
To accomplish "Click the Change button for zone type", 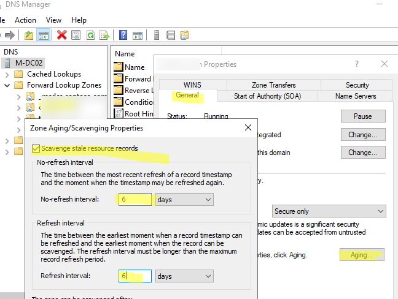I will (363, 135).
